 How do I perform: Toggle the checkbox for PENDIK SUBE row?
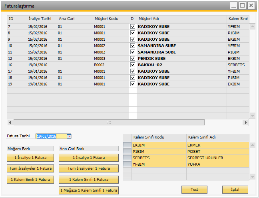[133, 58]
